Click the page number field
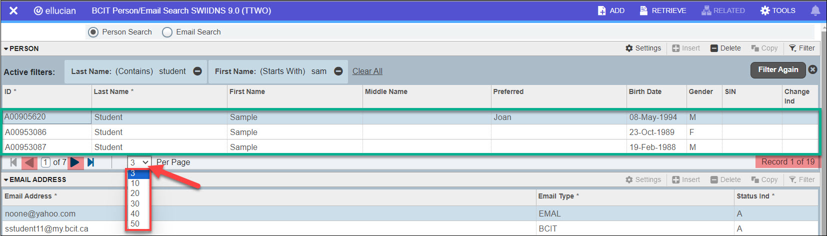This screenshot has height=236, width=827. click(x=45, y=162)
